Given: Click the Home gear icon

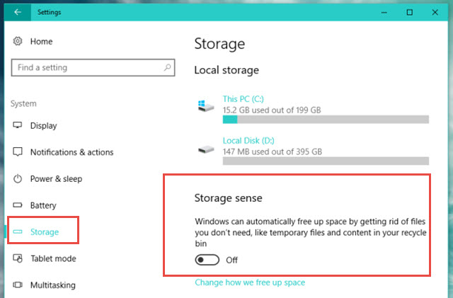Looking at the screenshot, I should coord(18,41).
